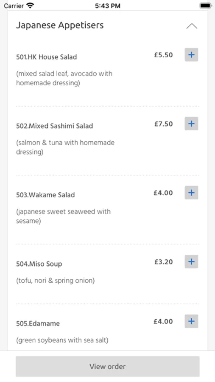215x382 pixels.
Task: Tap the Wi-Fi icon in status bar
Action: 30,6
